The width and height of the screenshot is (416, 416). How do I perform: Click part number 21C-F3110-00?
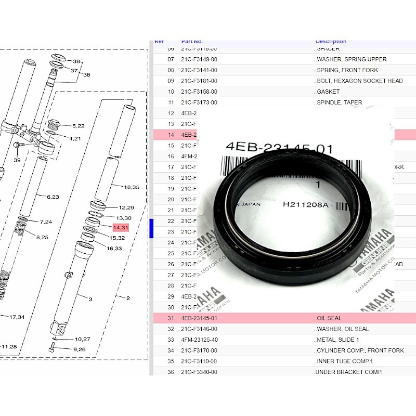click(x=199, y=361)
